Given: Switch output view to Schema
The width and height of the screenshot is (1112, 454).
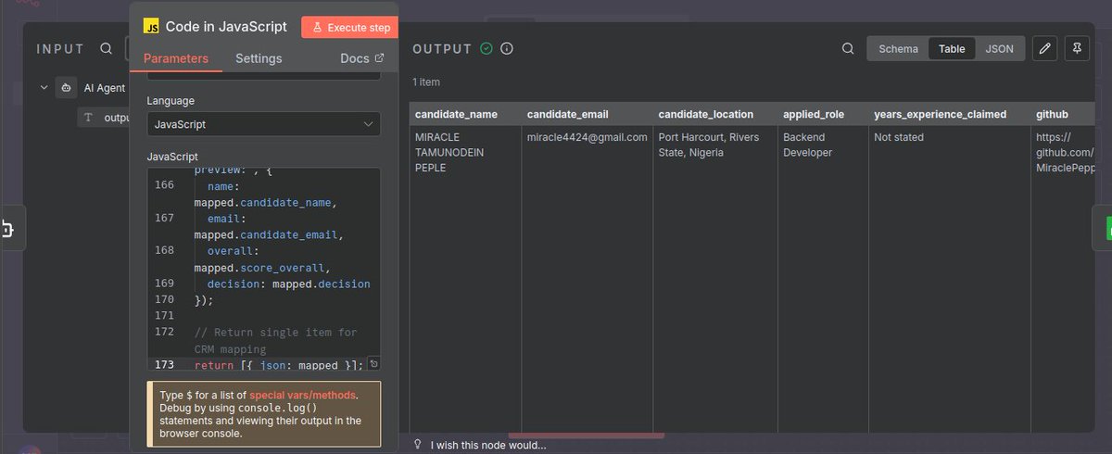Looking at the screenshot, I should 898,49.
